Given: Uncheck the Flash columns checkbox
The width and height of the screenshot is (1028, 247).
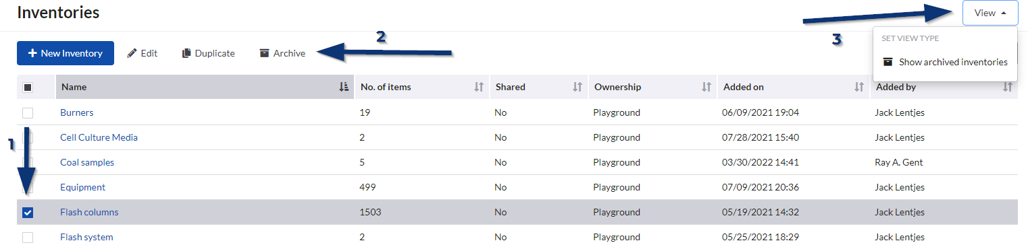Looking at the screenshot, I should point(28,212).
